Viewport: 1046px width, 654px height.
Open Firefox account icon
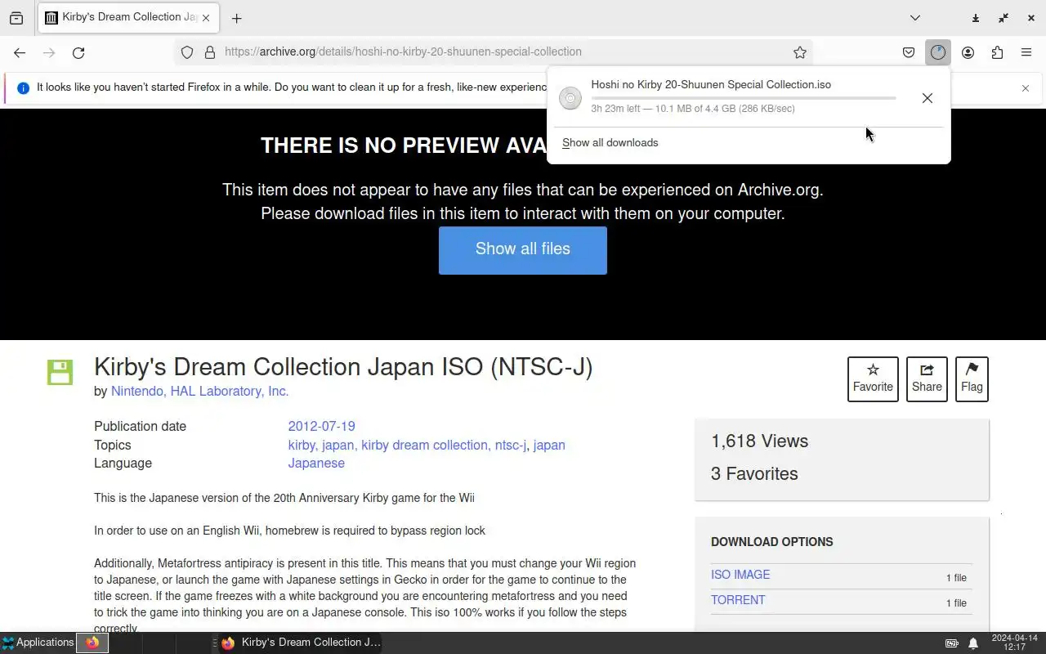[968, 52]
